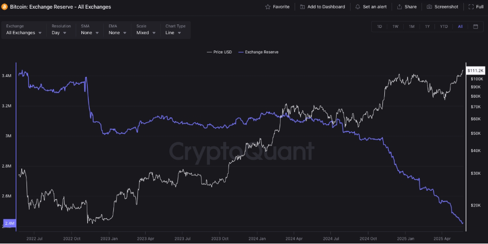Click the Share upload icon
This screenshot has width=488, height=244.
point(399,7)
